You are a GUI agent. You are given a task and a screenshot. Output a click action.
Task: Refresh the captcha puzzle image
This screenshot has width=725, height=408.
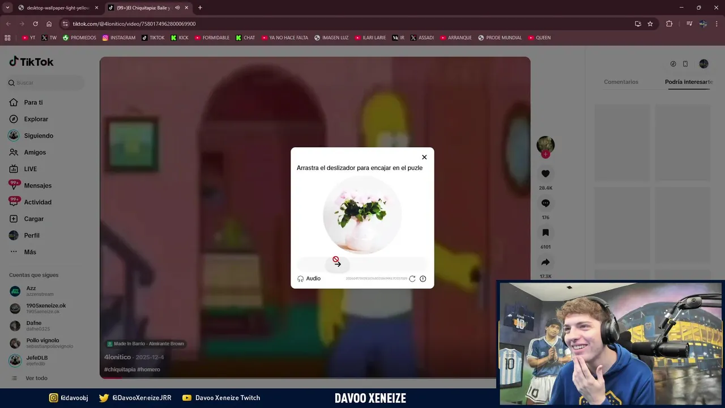click(x=412, y=279)
